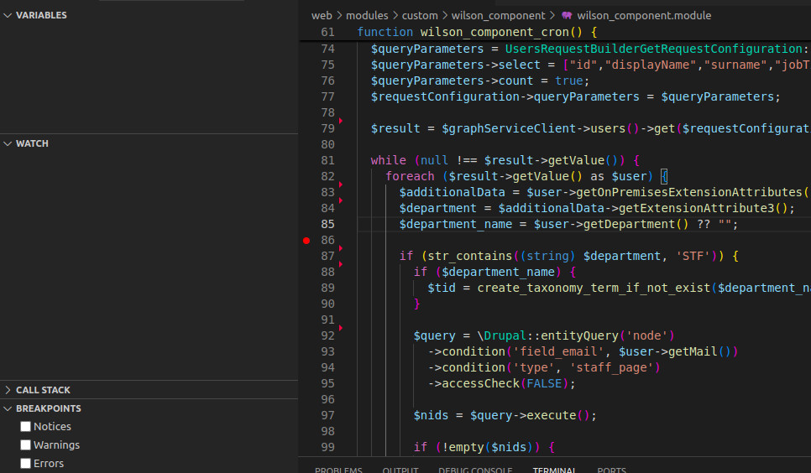Enable the Errors breakpoint checkbox
This screenshot has width=811, height=473.
click(x=25, y=463)
